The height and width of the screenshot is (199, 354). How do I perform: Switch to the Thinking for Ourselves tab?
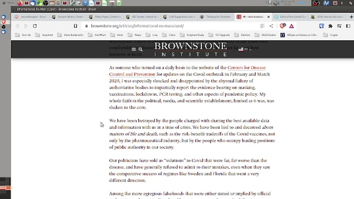[x=216, y=17]
